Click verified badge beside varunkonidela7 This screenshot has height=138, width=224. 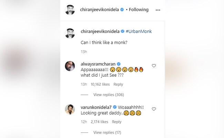coord(115,107)
